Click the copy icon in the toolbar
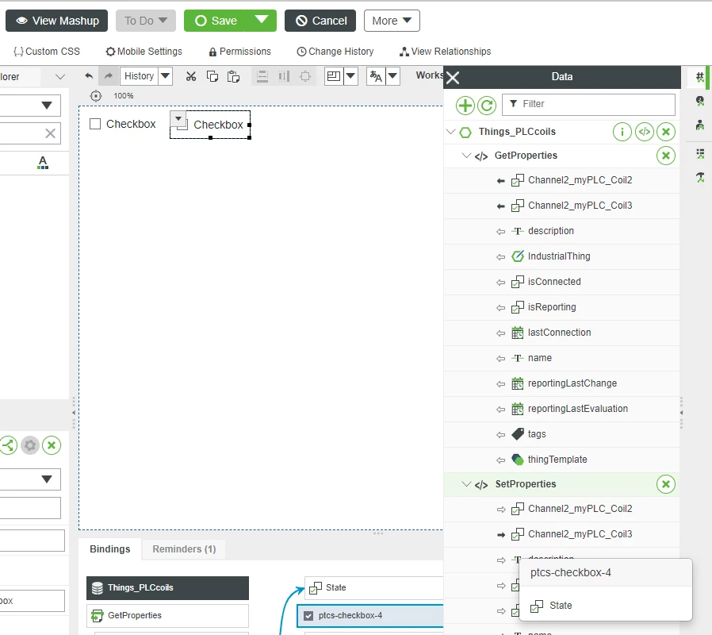The image size is (712, 635). point(212,76)
